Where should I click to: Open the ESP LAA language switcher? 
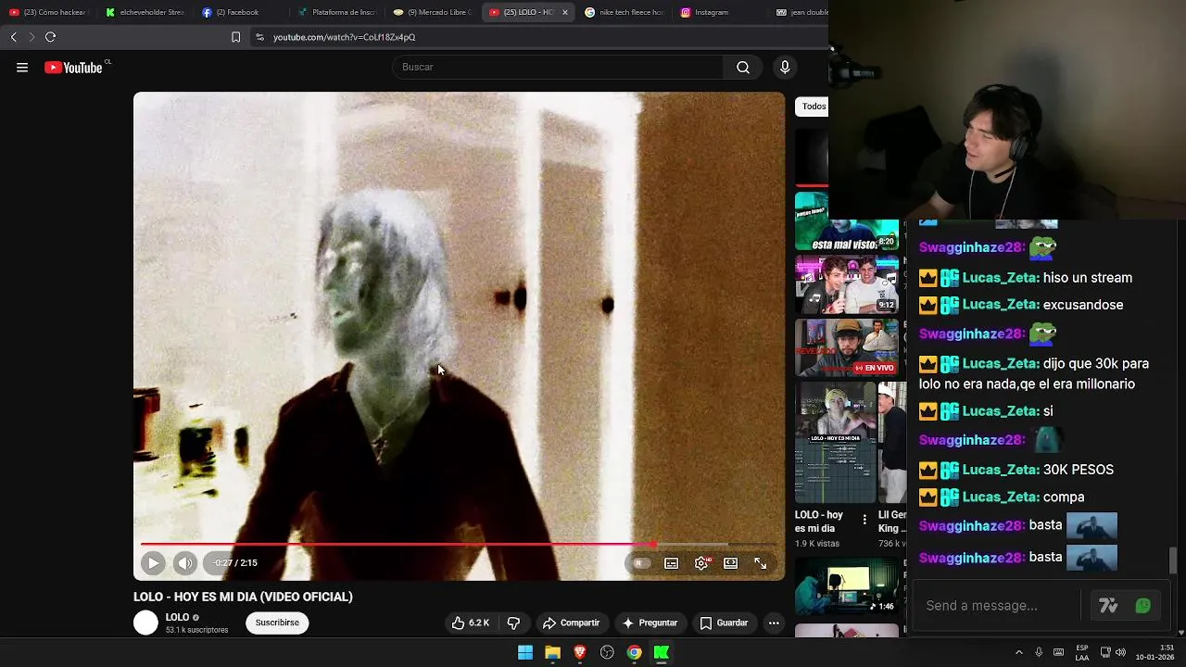pyautogui.click(x=1082, y=652)
